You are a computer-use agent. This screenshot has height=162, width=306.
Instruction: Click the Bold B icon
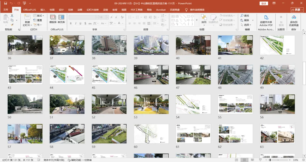point(71,23)
